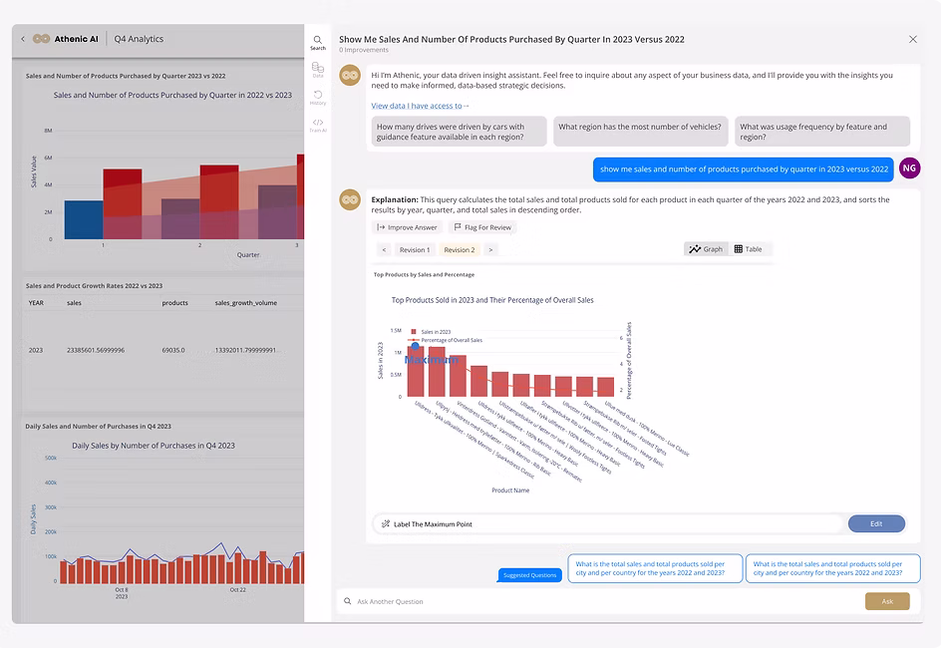
Task: Click the blue Edit button
Action: click(x=876, y=523)
